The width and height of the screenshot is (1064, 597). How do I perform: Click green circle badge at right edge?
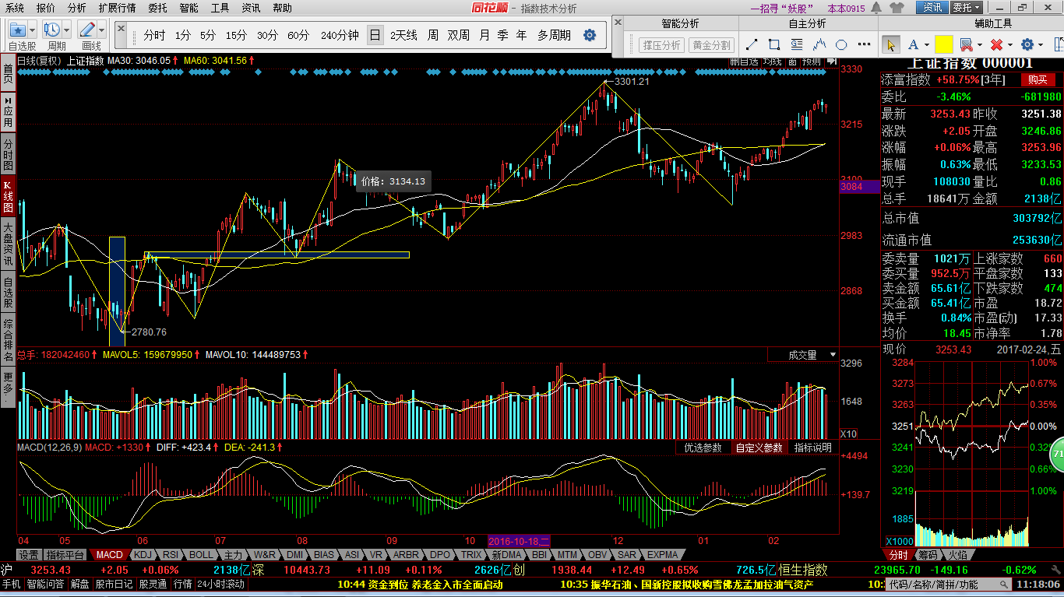click(x=1058, y=454)
